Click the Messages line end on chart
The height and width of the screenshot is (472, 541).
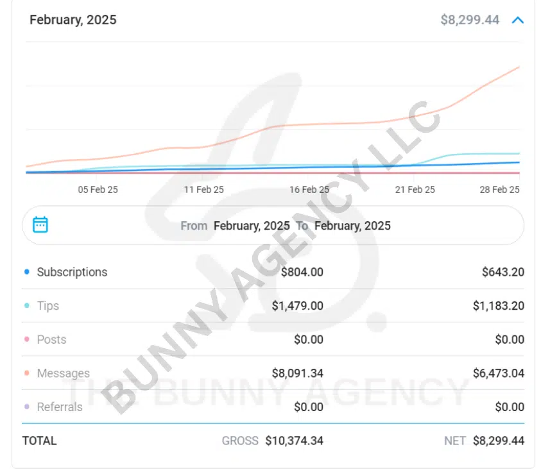point(517,67)
